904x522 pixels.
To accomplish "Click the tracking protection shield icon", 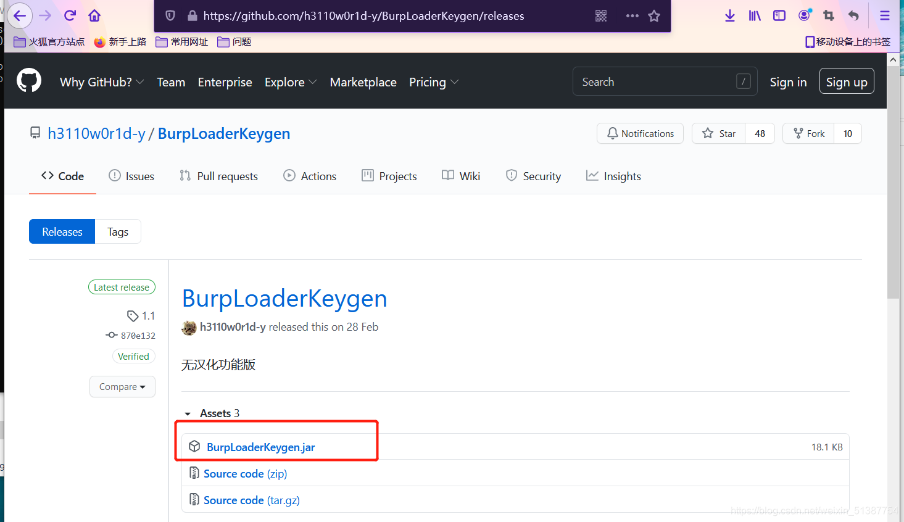I will click(170, 16).
